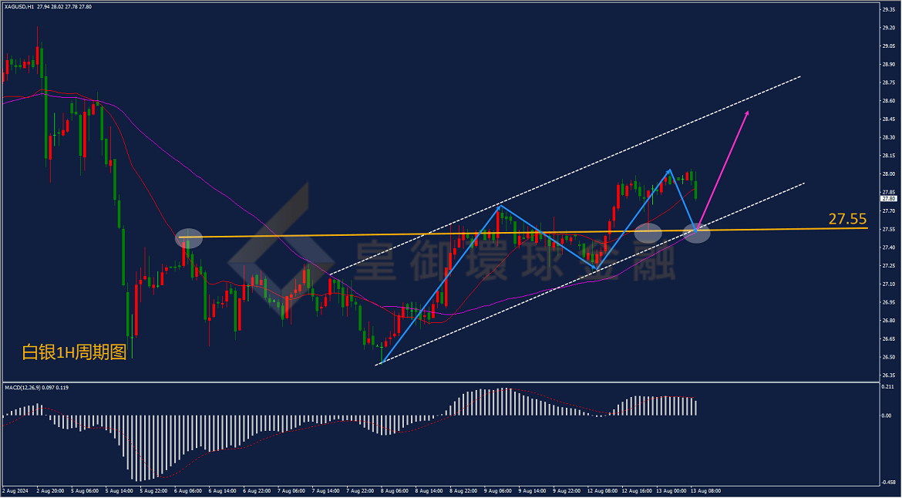Image resolution: width=902 pixels, height=498 pixels.
Task: Select the blue zigzag starting low point
Action: (x=382, y=363)
